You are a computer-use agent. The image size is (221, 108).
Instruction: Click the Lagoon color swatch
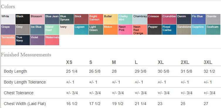pos(81,30)
